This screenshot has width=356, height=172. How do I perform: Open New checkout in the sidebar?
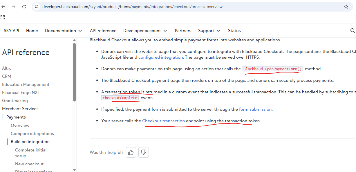coord(29,164)
